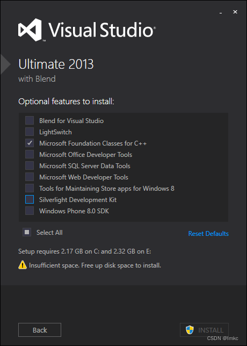Viewport: 247px width, 346px height.
Task: Tick Microsoft Office Developer Tools
Action: click(30, 155)
